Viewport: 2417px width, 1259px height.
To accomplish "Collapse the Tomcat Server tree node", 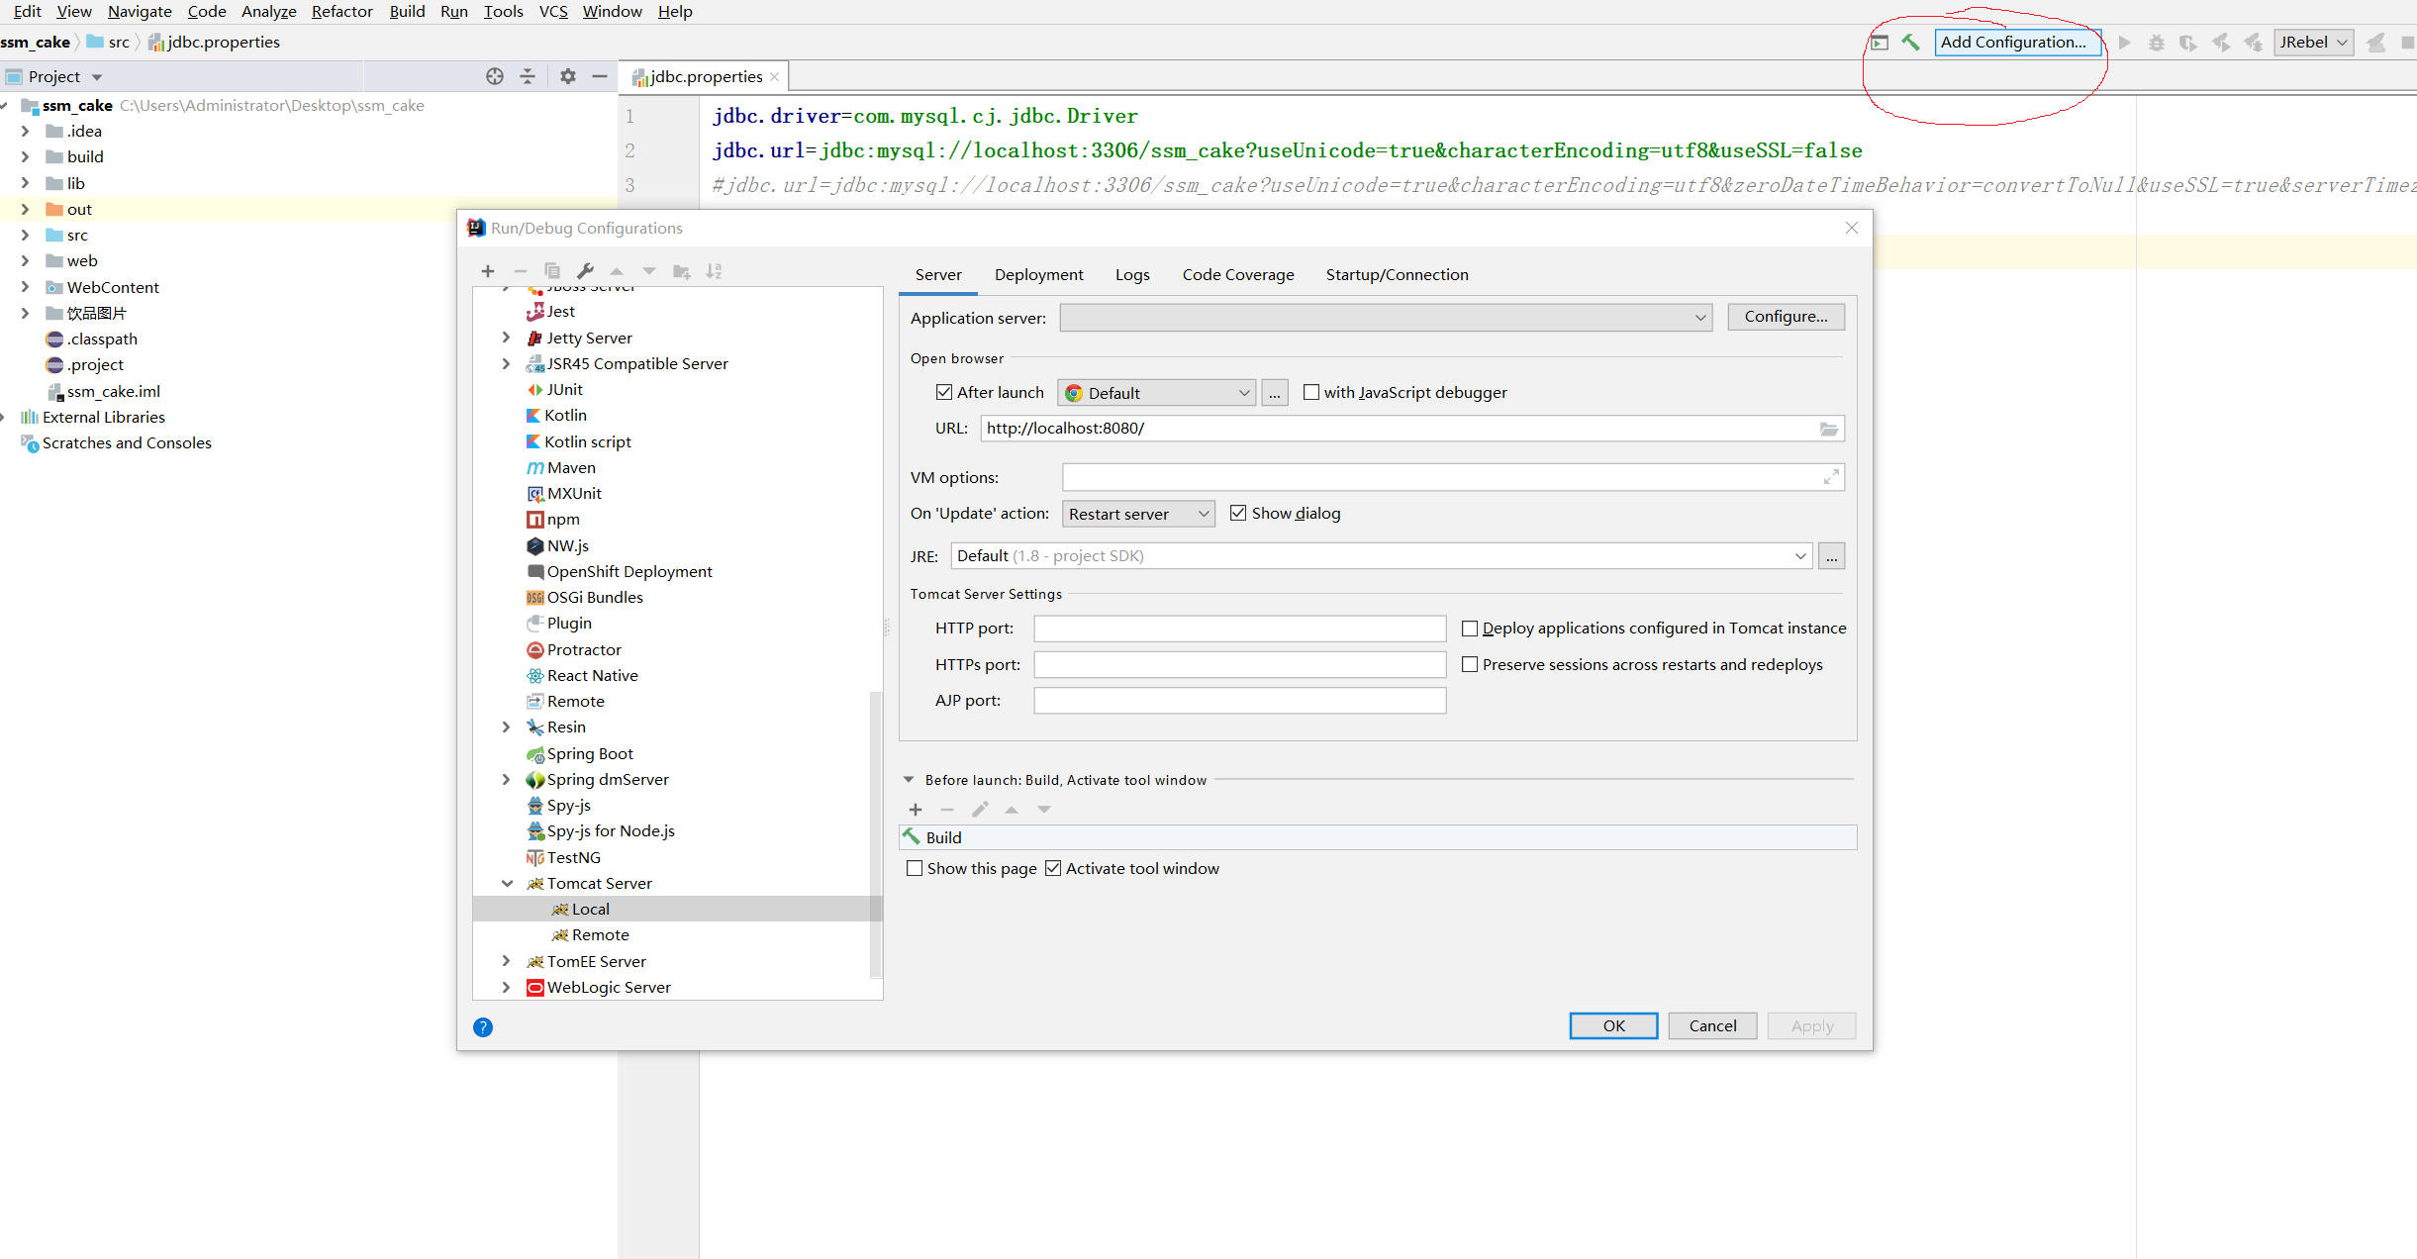I will pos(508,883).
